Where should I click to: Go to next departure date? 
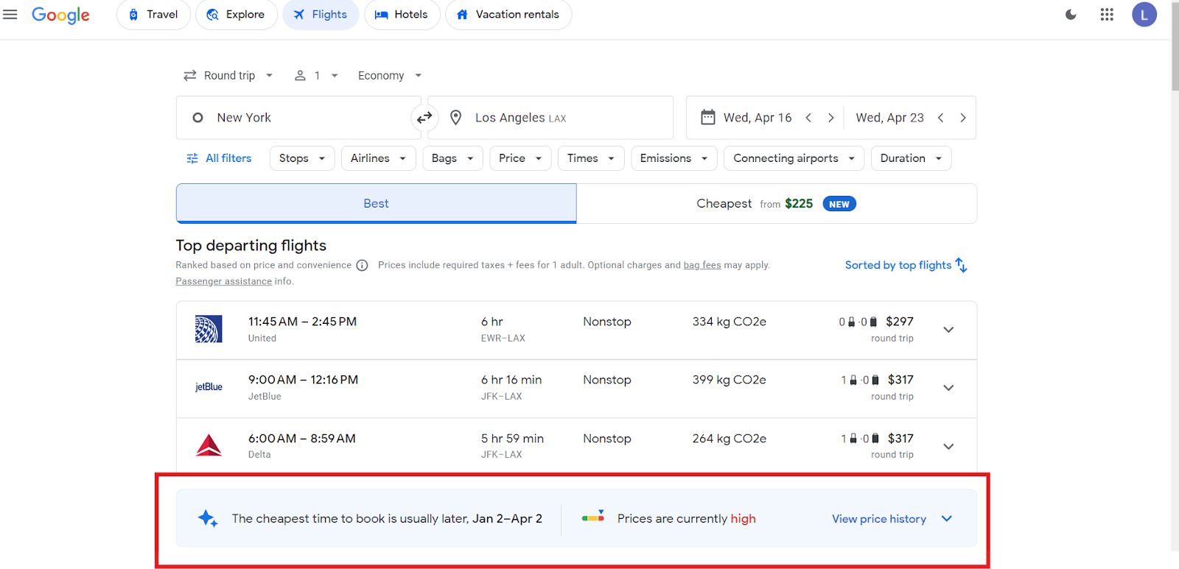pos(830,118)
